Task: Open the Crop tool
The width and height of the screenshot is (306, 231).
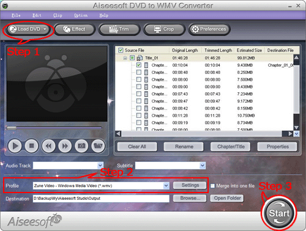Action: pos(164,29)
